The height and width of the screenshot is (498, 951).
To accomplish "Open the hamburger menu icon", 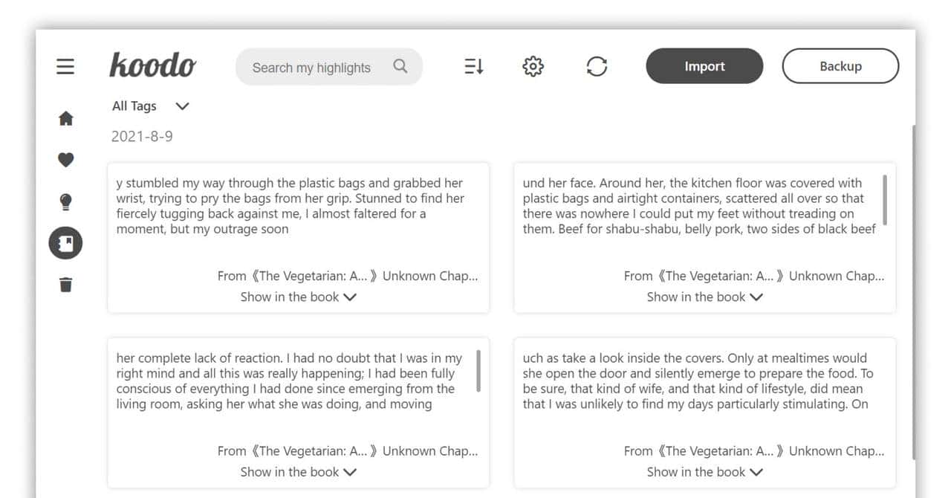I will pos(65,67).
